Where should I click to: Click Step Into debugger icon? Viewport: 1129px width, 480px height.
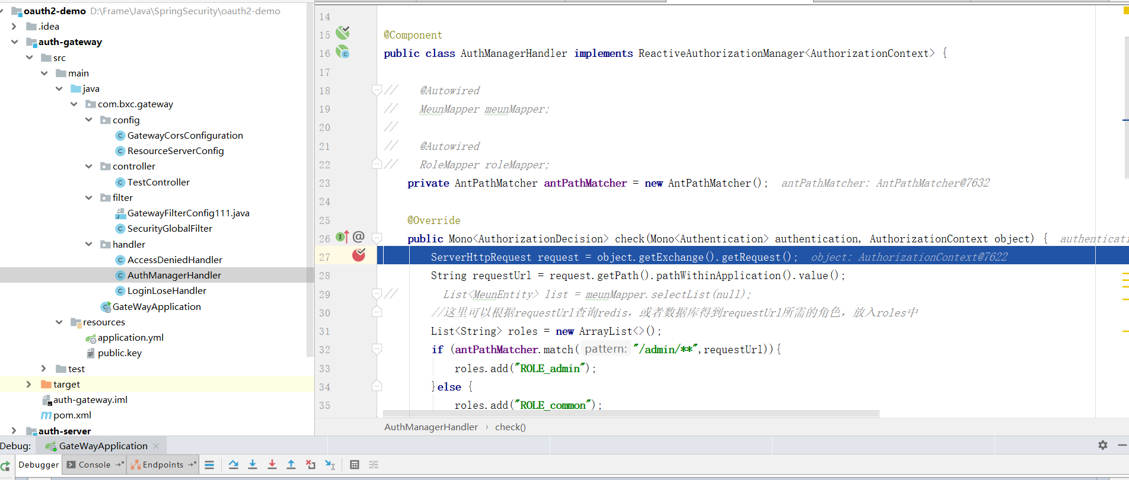(x=253, y=465)
